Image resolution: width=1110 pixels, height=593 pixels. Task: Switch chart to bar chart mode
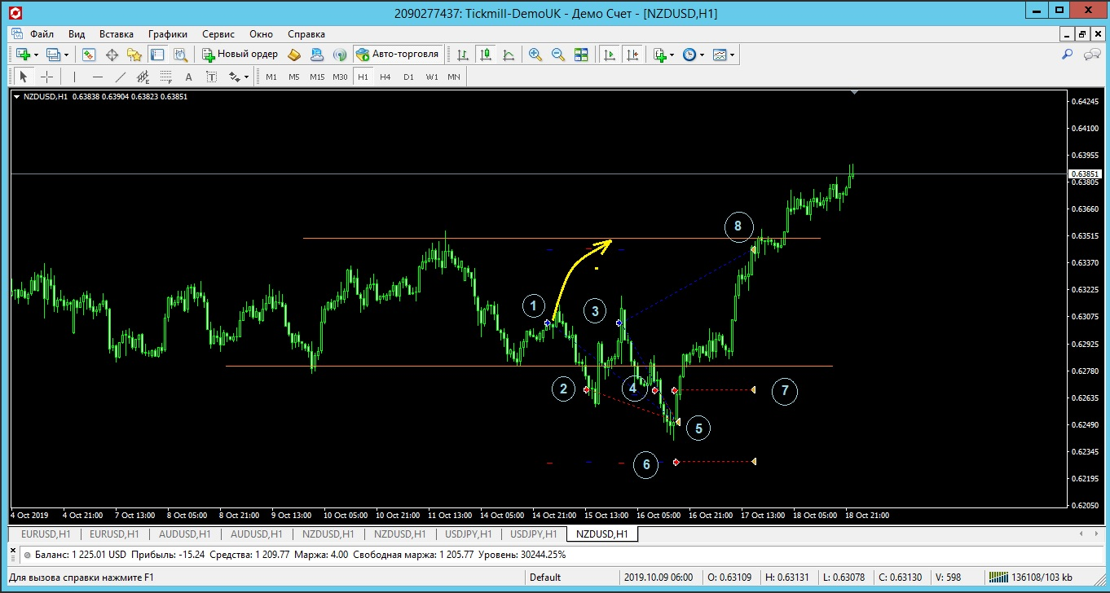tap(463, 55)
